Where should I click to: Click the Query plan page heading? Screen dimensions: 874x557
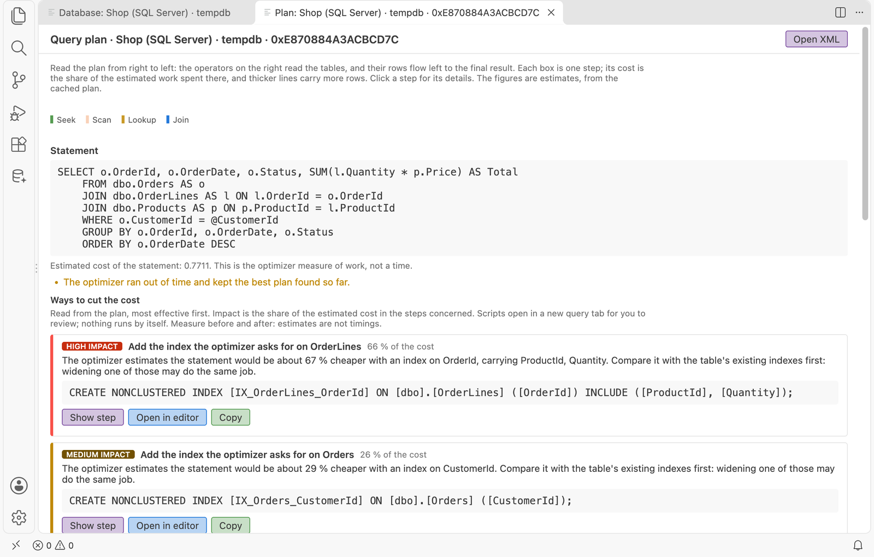pos(225,39)
